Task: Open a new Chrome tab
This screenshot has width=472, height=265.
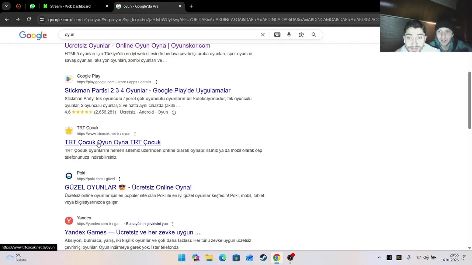Action: click(191, 6)
